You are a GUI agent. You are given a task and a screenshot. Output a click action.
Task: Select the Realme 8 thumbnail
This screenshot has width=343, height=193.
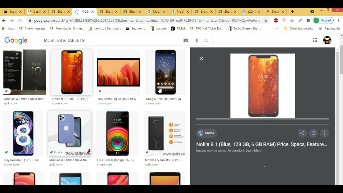click(23, 133)
